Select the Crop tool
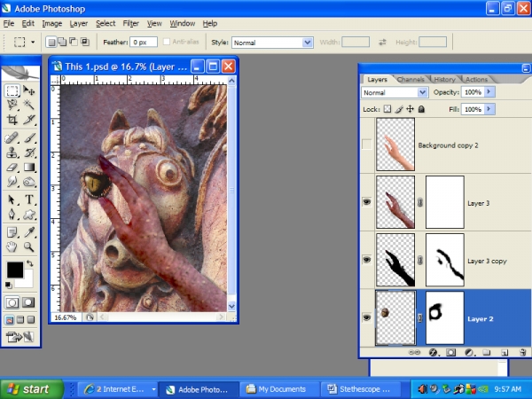 12,120
